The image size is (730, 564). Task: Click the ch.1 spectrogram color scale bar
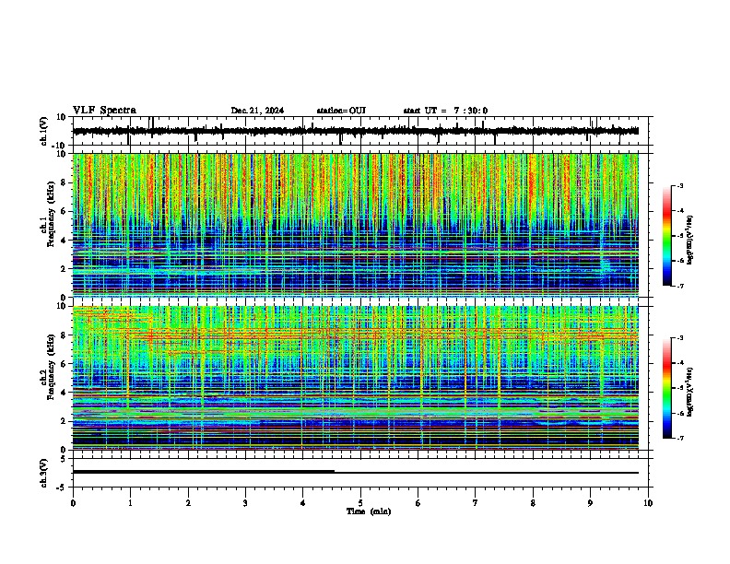[667, 236]
